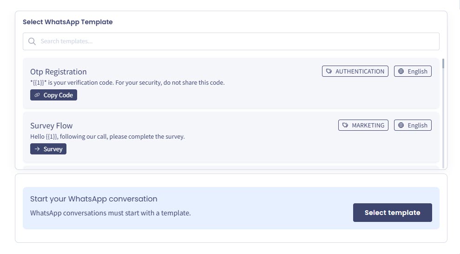This screenshot has width=460, height=254.
Task: Click the globe icon on Otp Registration
Action: coord(401,71)
